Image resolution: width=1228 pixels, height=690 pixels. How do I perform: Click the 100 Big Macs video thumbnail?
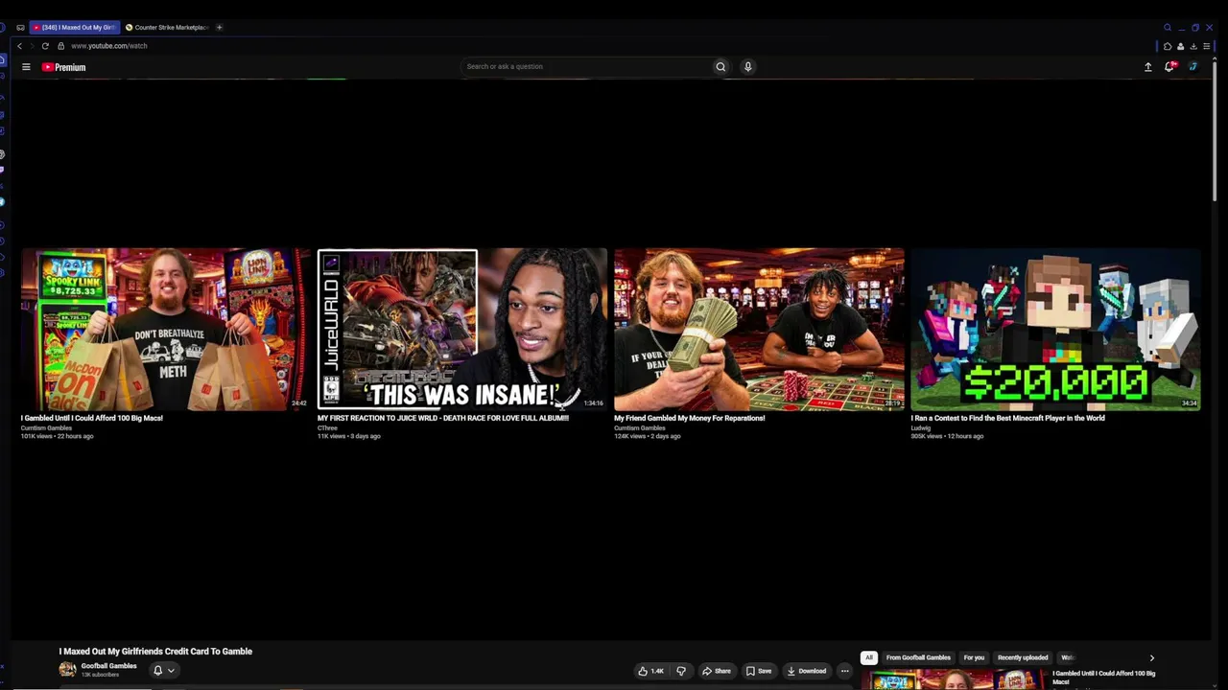[166, 330]
